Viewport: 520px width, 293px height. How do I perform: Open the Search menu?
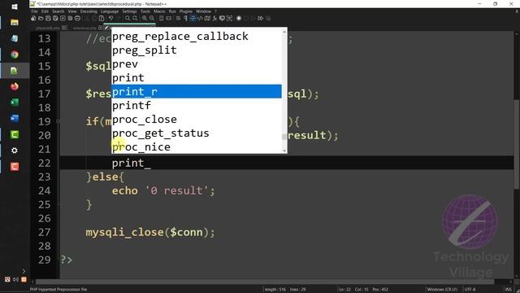point(58,11)
